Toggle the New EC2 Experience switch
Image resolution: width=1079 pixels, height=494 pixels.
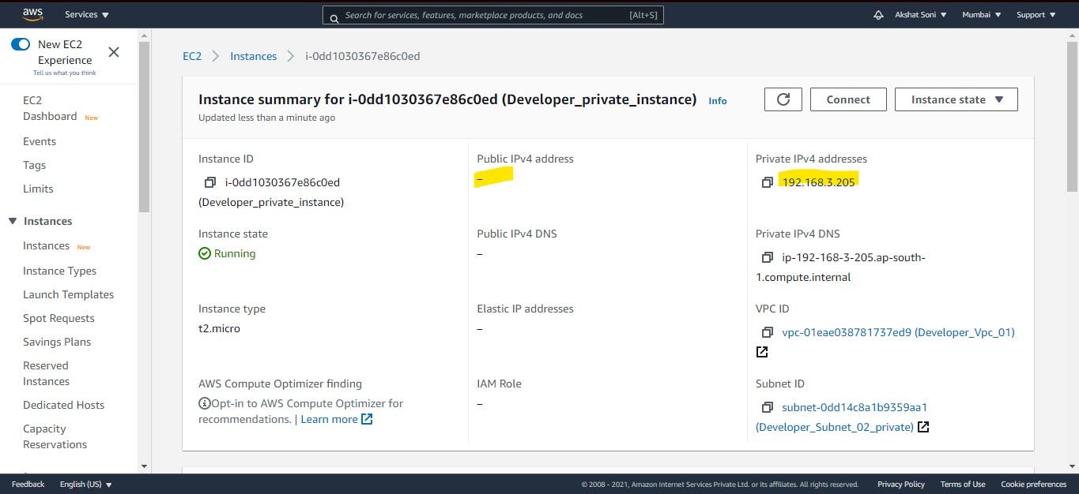pyautogui.click(x=21, y=45)
